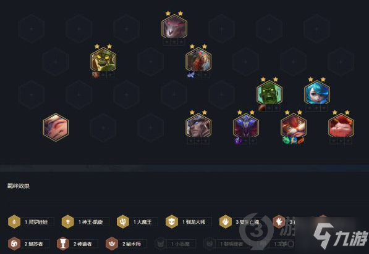Click the green-faced ogre champion portrait

click(x=269, y=92)
